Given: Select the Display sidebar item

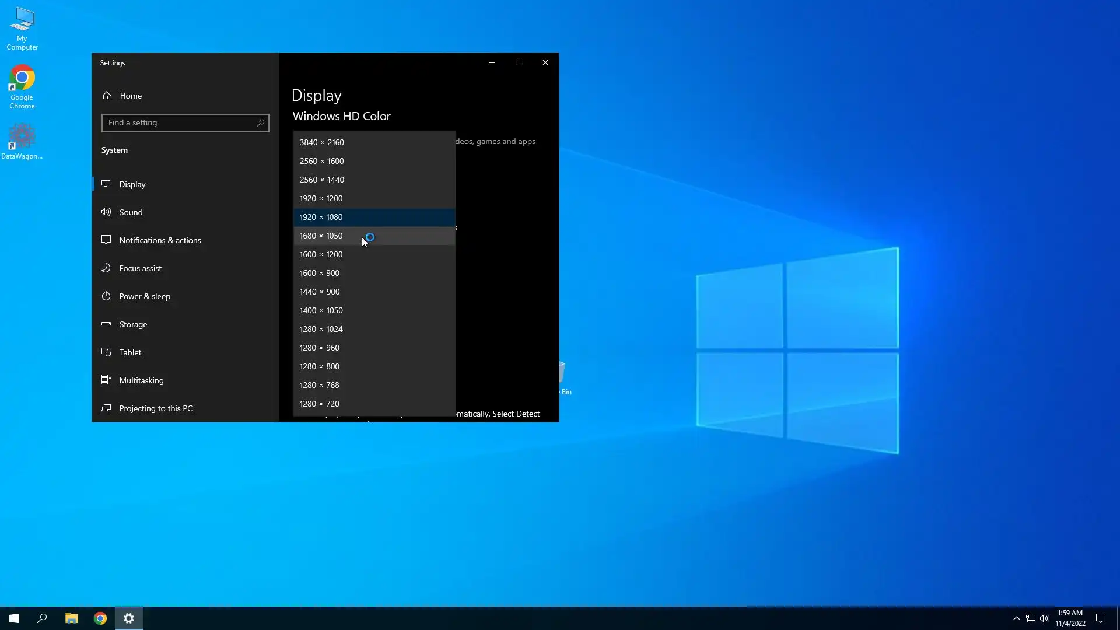Looking at the screenshot, I should pos(132,184).
